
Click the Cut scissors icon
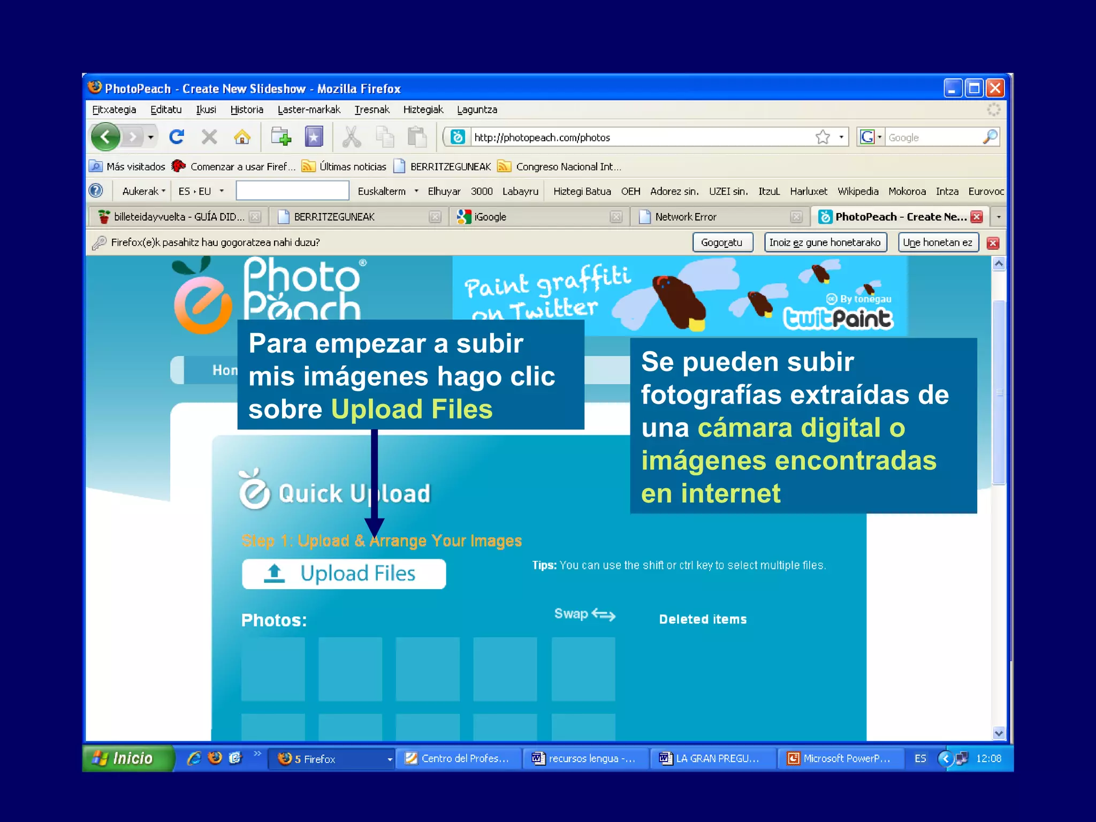tap(352, 137)
